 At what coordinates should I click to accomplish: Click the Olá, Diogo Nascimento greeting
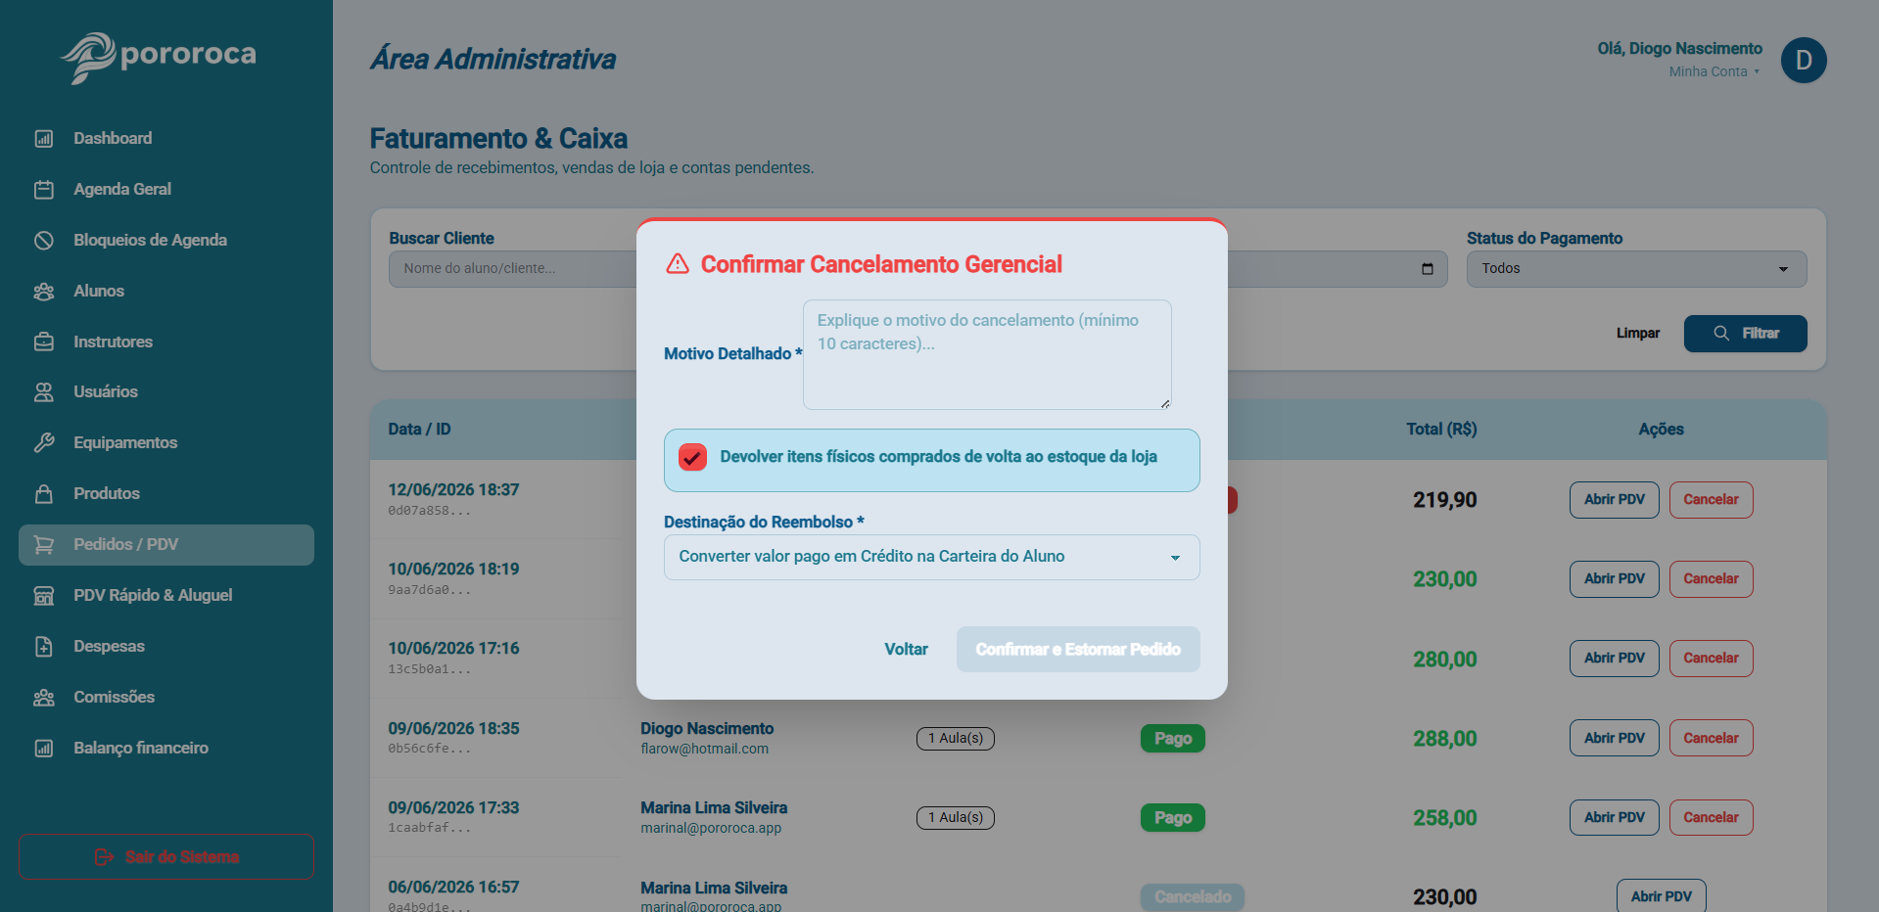tap(1679, 49)
